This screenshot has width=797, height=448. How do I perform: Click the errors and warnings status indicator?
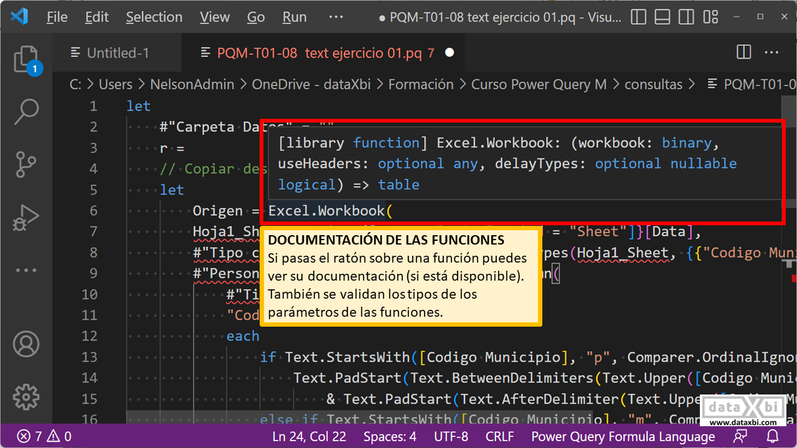click(x=44, y=436)
